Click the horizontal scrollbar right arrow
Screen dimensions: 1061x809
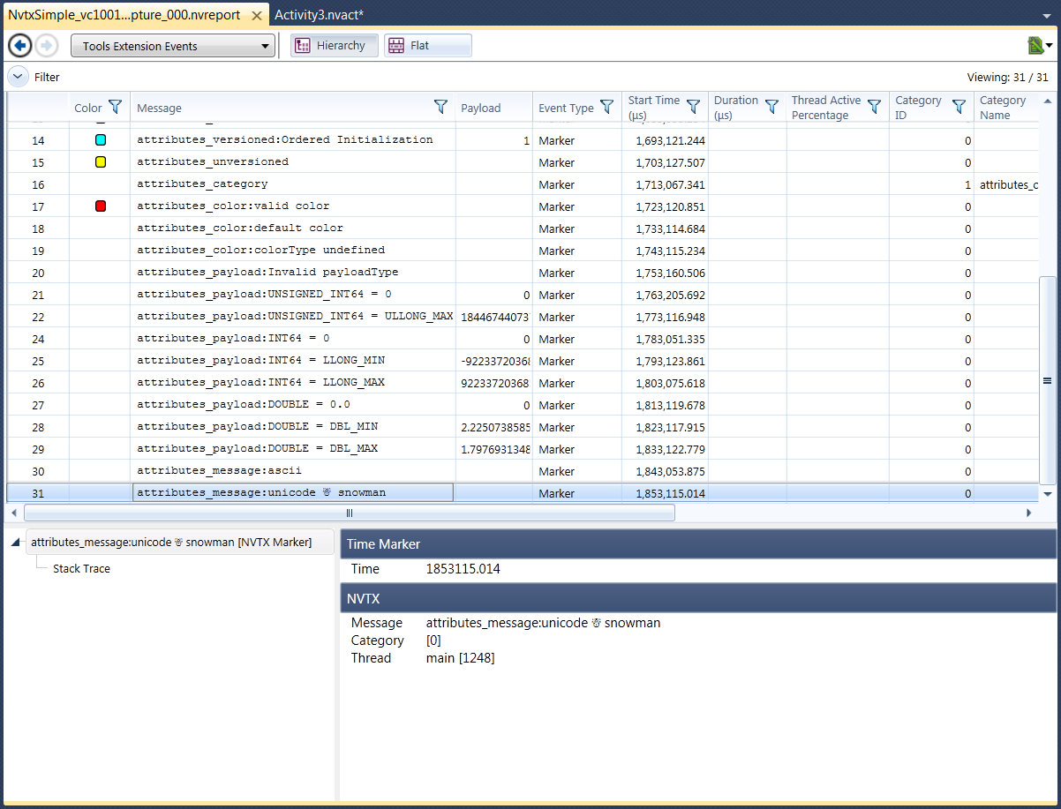tap(1028, 513)
